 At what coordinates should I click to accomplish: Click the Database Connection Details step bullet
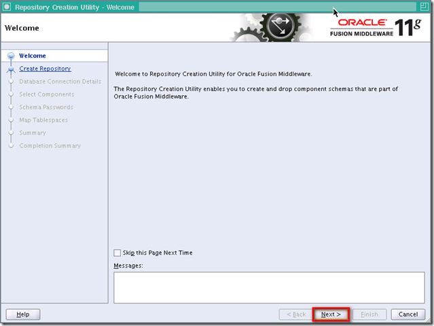[x=11, y=81]
